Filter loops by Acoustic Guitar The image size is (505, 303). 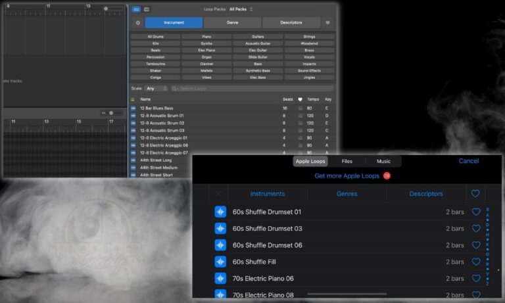[258, 43]
